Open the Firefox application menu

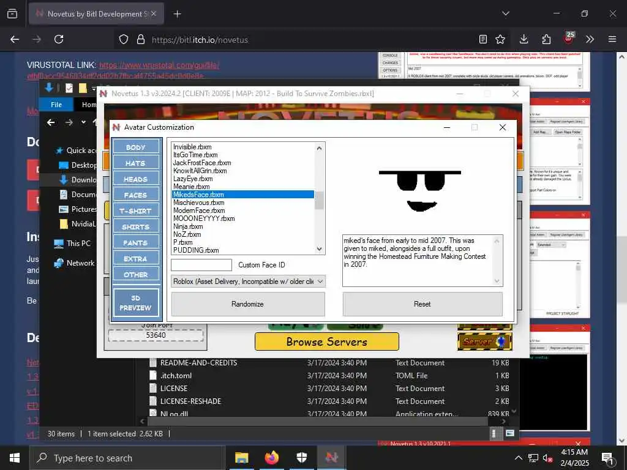(x=612, y=39)
